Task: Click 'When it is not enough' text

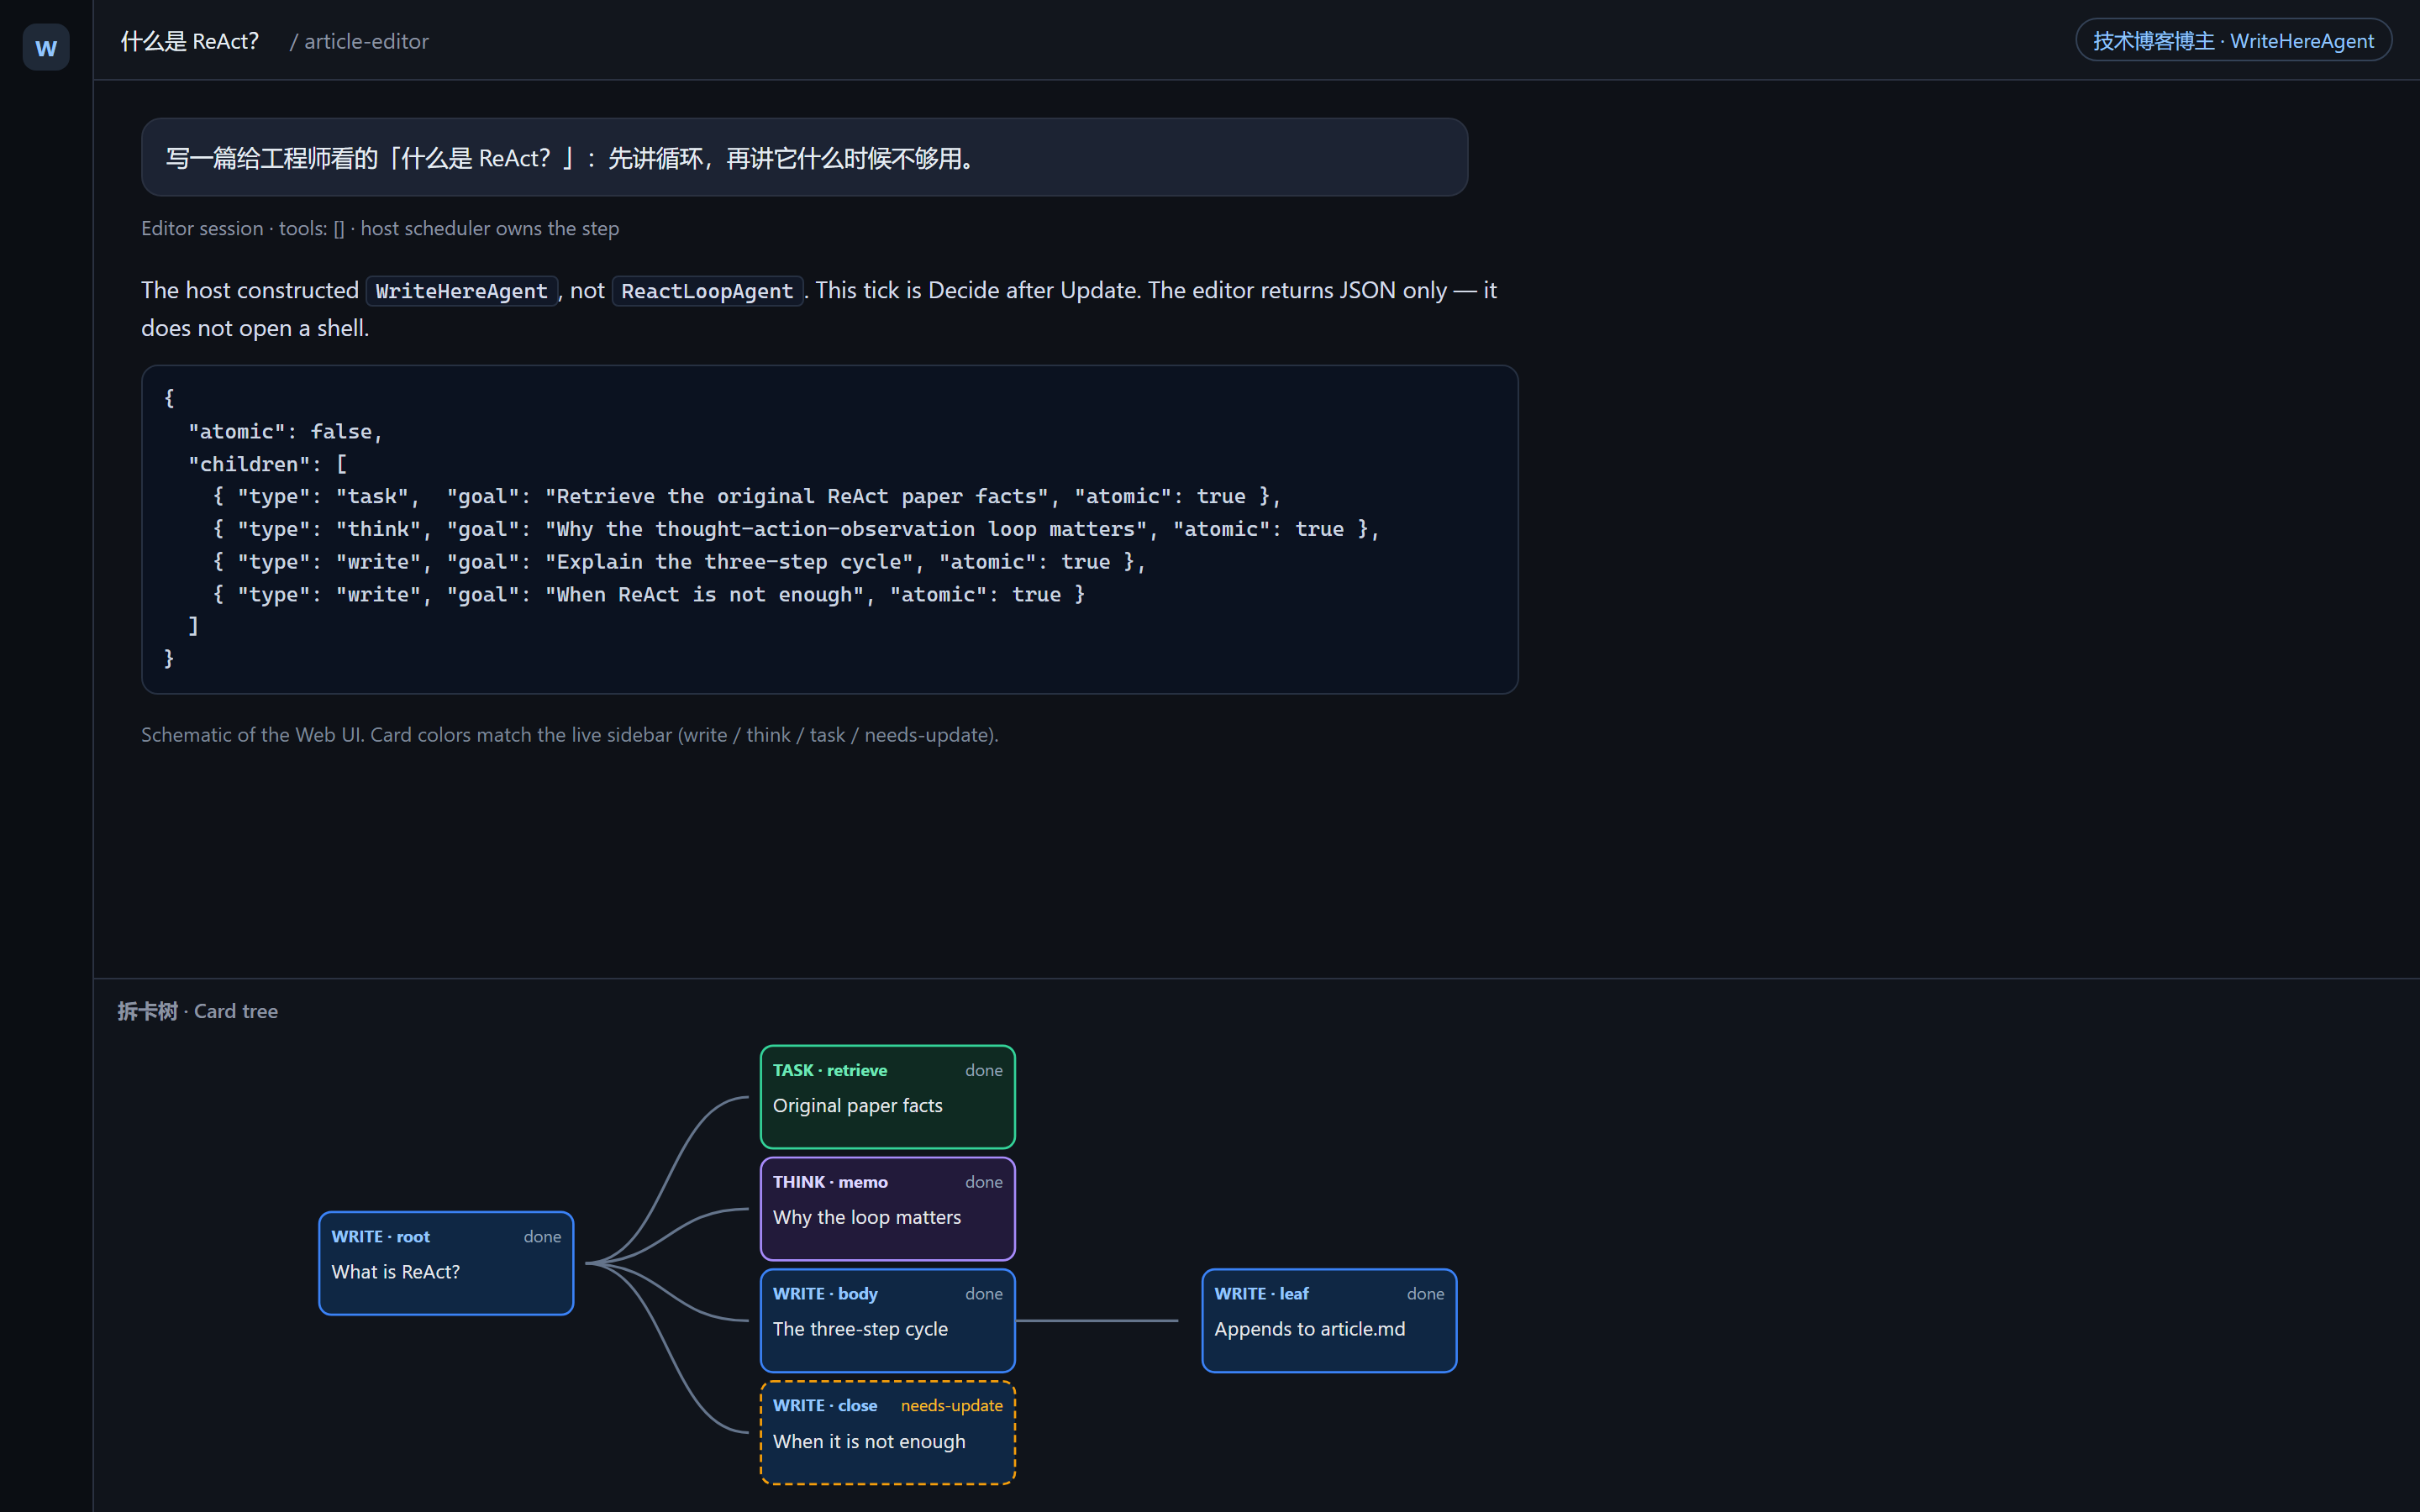Action: [x=869, y=1441]
